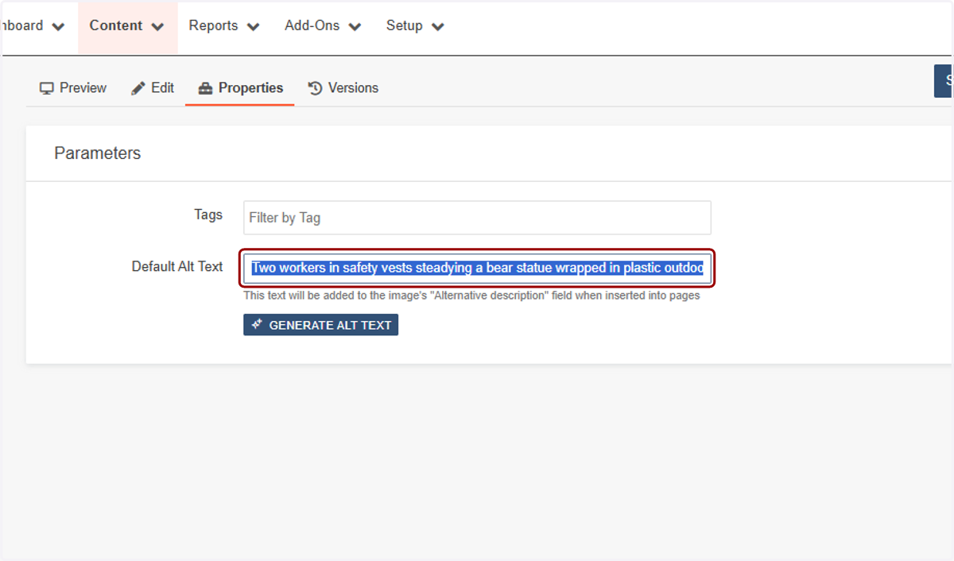Click the Generate Alt Text button
The height and width of the screenshot is (561, 954).
[320, 325]
